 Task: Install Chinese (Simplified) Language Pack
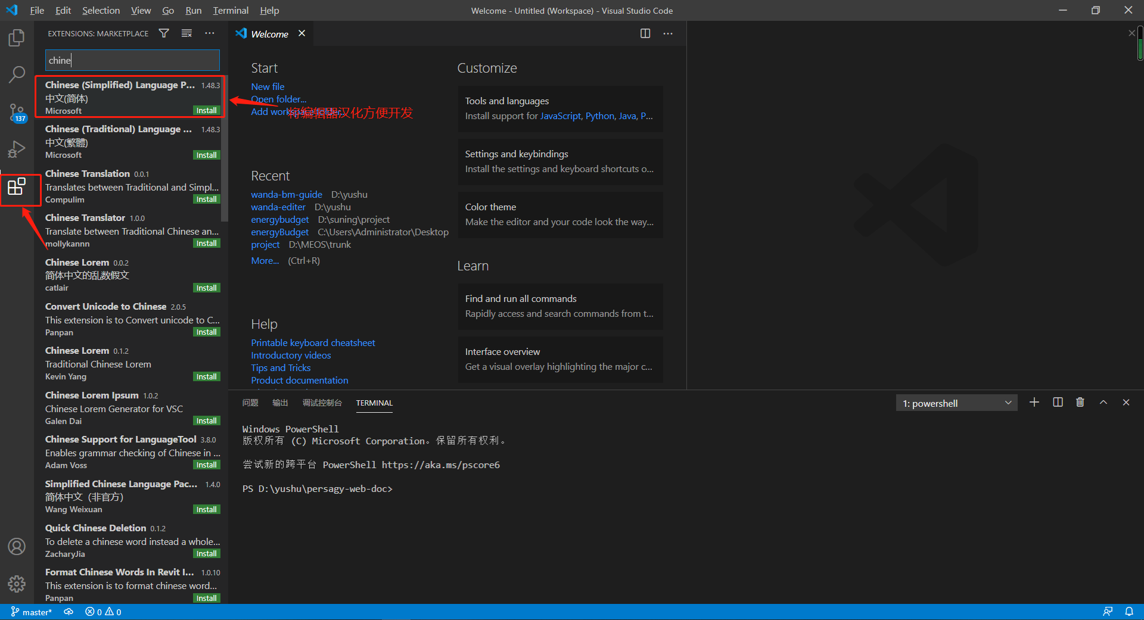coord(206,111)
